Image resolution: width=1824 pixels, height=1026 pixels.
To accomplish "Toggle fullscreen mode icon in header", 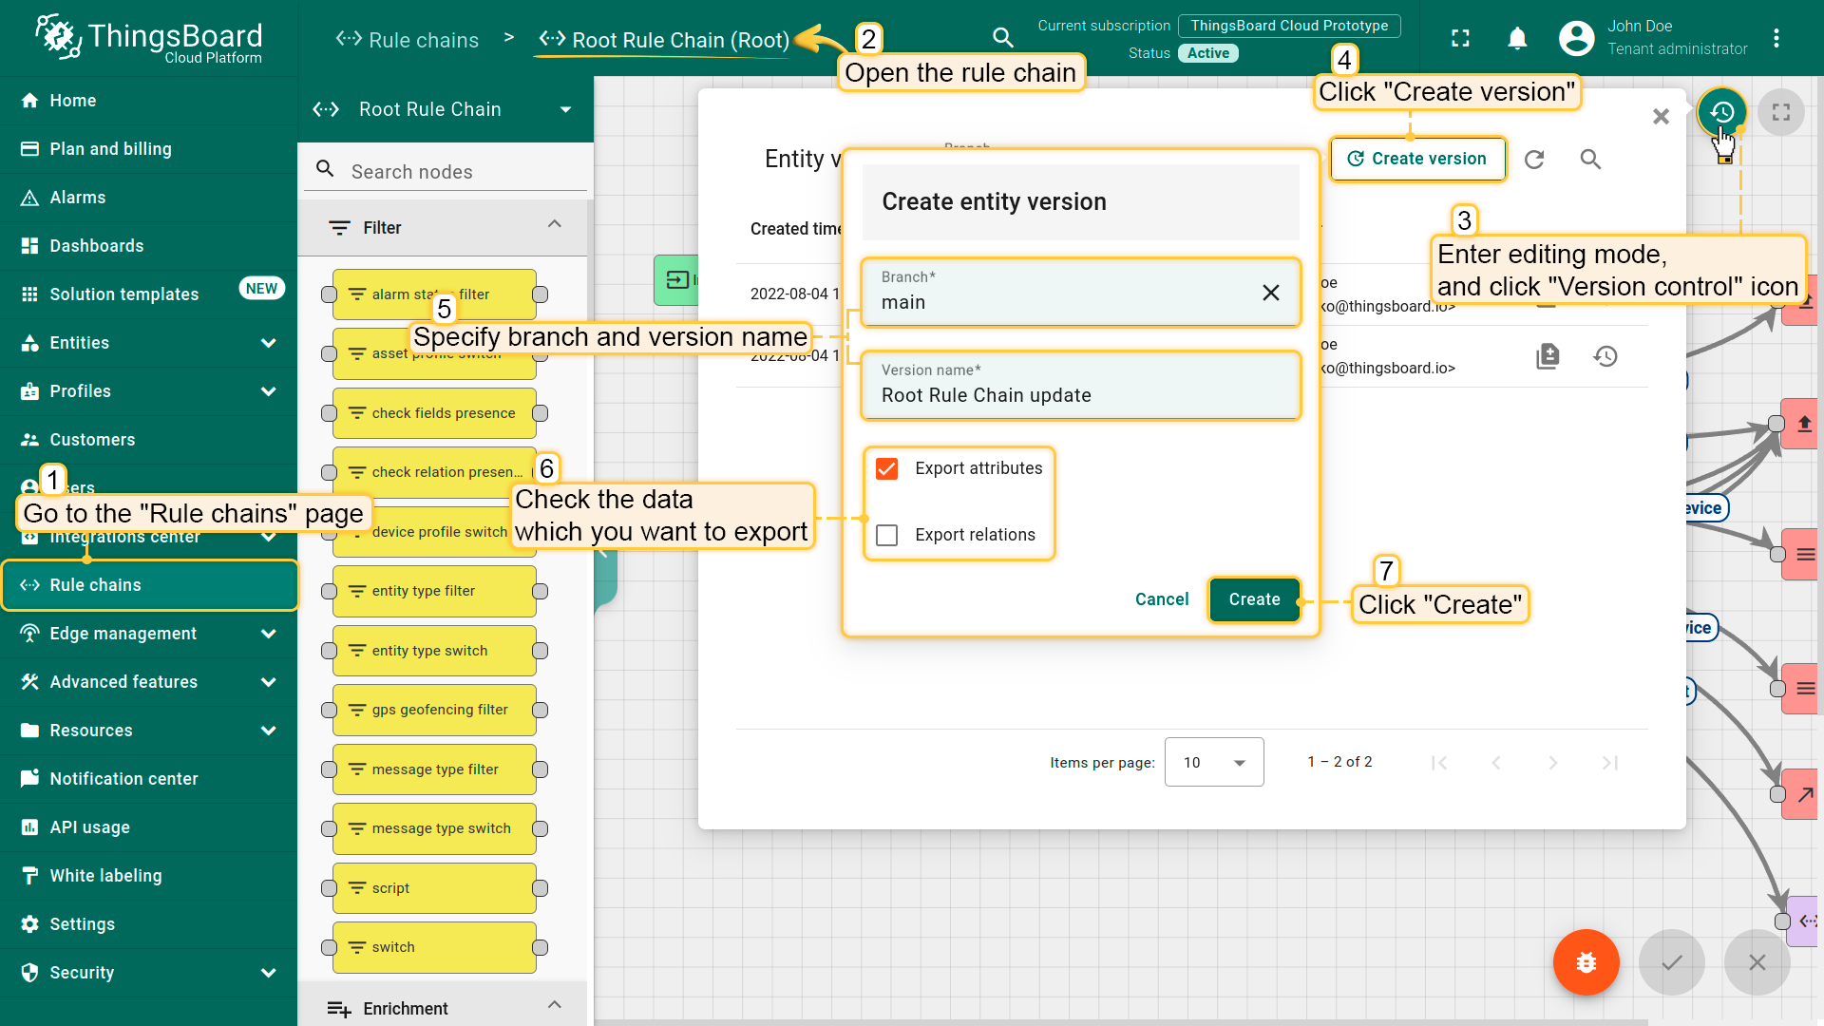I will [x=1460, y=38].
